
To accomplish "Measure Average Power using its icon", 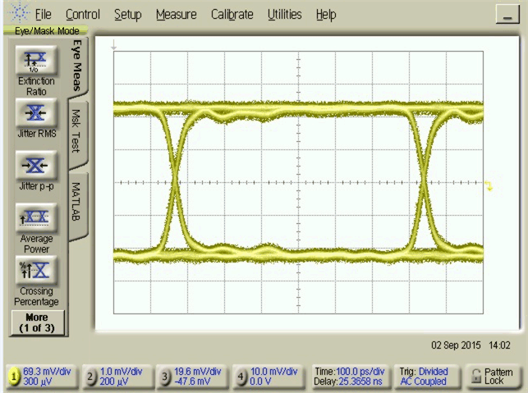I will [36, 217].
